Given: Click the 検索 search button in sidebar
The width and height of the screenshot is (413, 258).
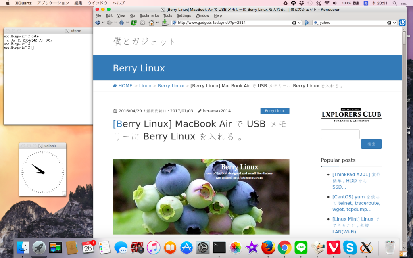Looking at the screenshot, I should [x=371, y=144].
